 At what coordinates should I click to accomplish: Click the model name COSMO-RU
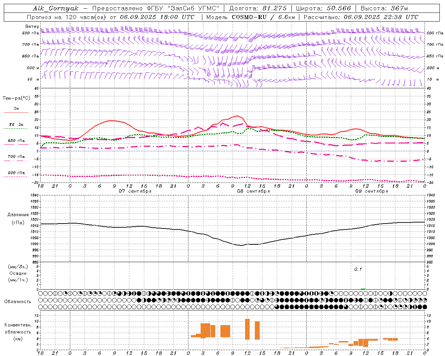[249, 17]
